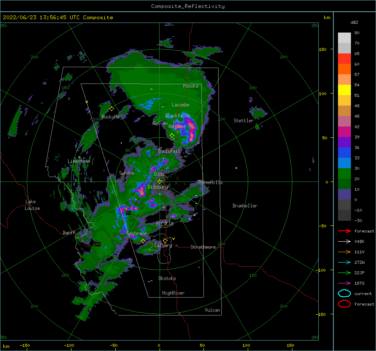
Task: Click the yellow radar site marker at center
Action: (x=160, y=182)
